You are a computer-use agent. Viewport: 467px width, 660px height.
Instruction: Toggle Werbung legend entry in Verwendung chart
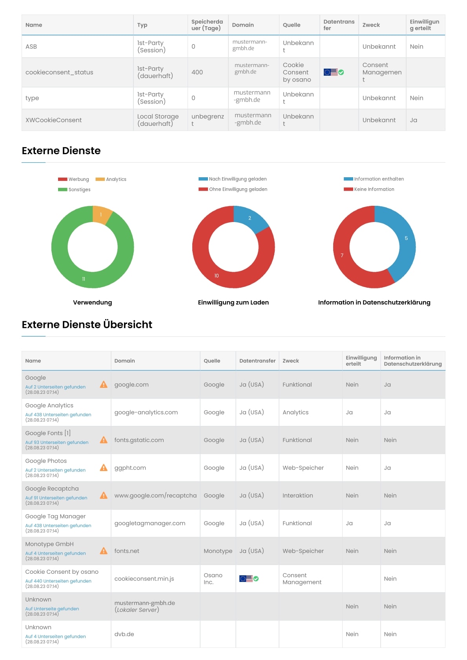[x=74, y=179]
